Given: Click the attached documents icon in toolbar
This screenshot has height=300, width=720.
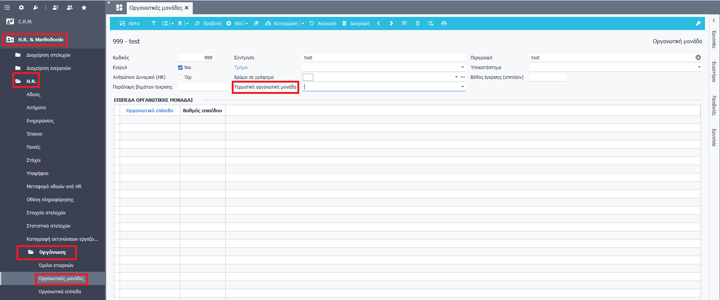Looking at the screenshot, I should pos(417,23).
